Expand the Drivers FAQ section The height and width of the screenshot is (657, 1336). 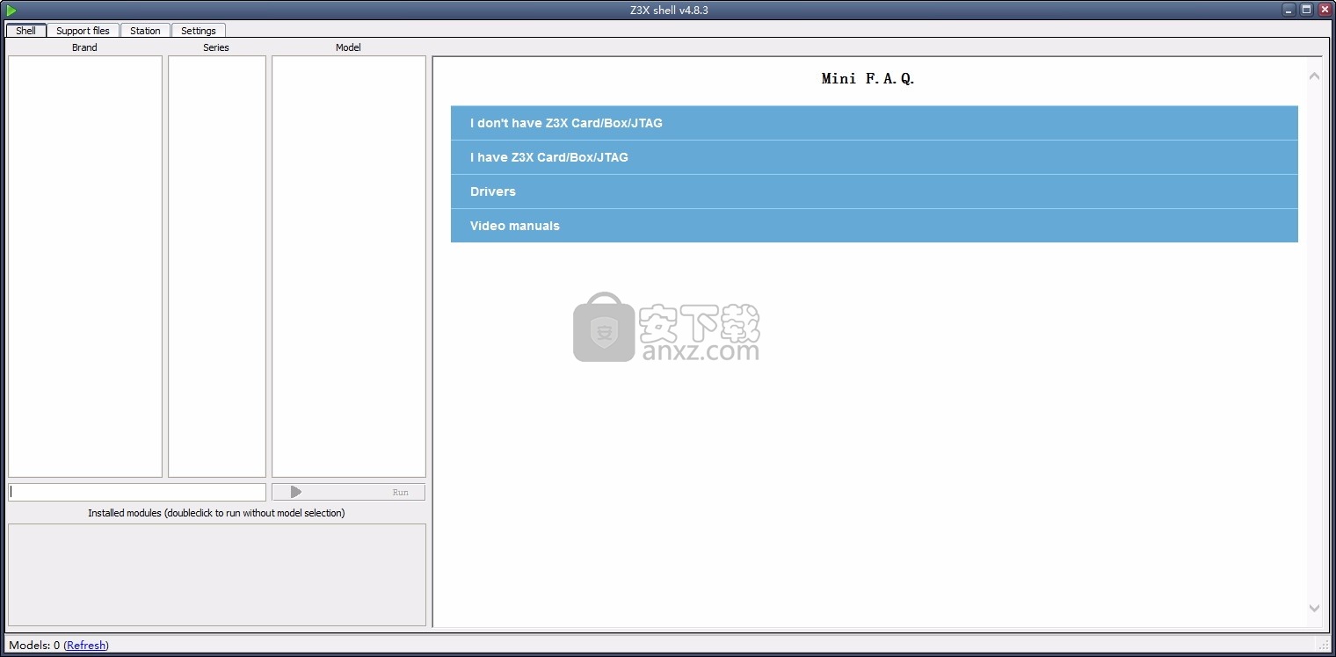pyautogui.click(x=874, y=191)
